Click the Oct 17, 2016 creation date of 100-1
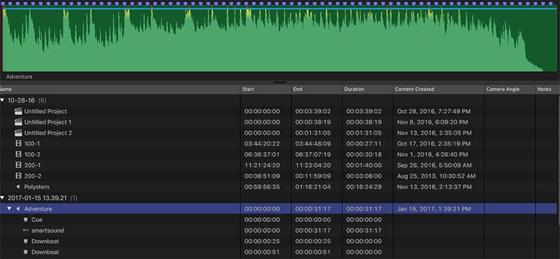 pyautogui.click(x=433, y=144)
